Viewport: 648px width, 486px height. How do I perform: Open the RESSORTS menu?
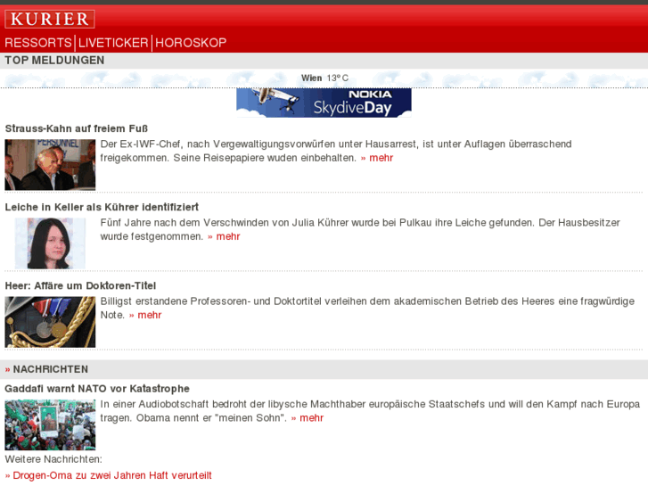click(x=38, y=43)
